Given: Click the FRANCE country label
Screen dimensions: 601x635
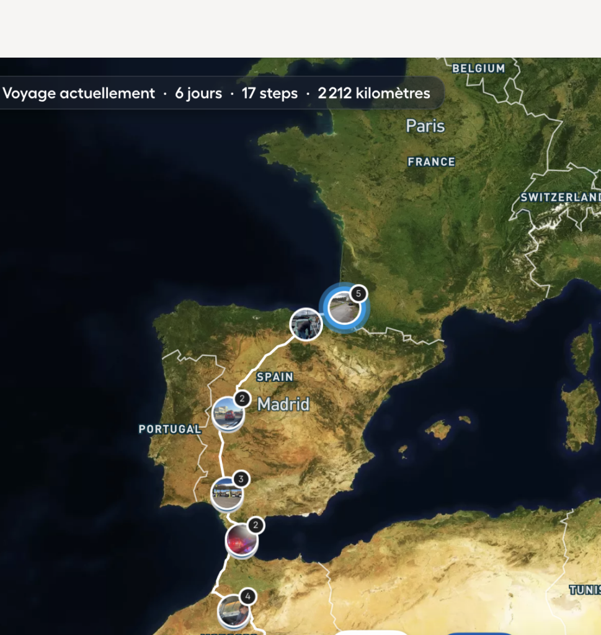Looking at the screenshot, I should click(431, 162).
